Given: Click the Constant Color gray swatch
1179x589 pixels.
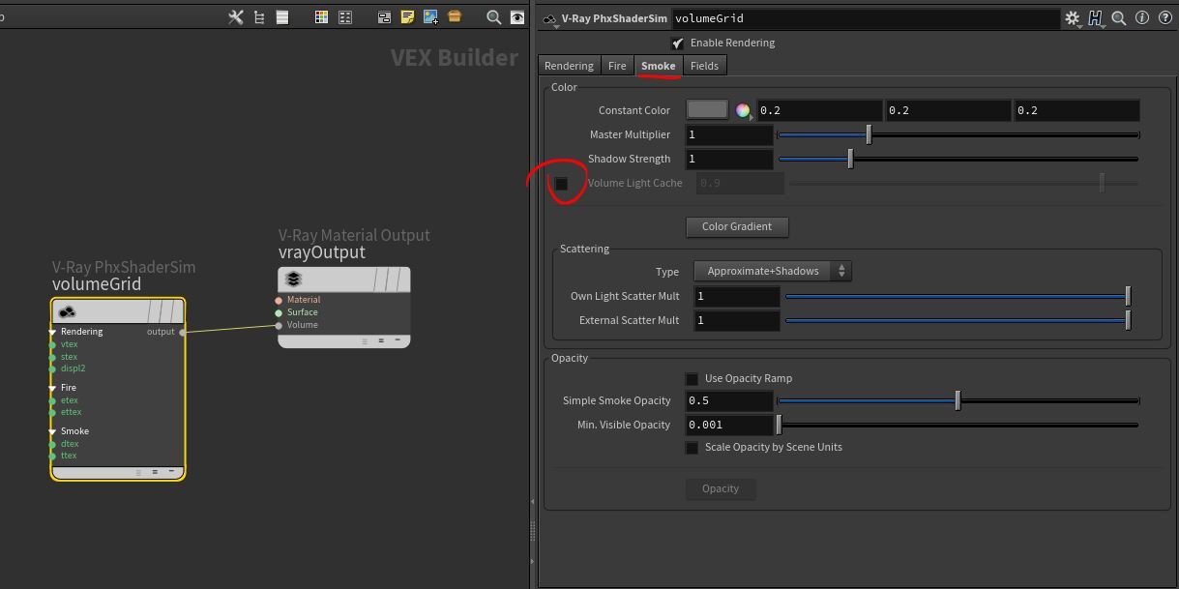Looking at the screenshot, I should (707, 110).
